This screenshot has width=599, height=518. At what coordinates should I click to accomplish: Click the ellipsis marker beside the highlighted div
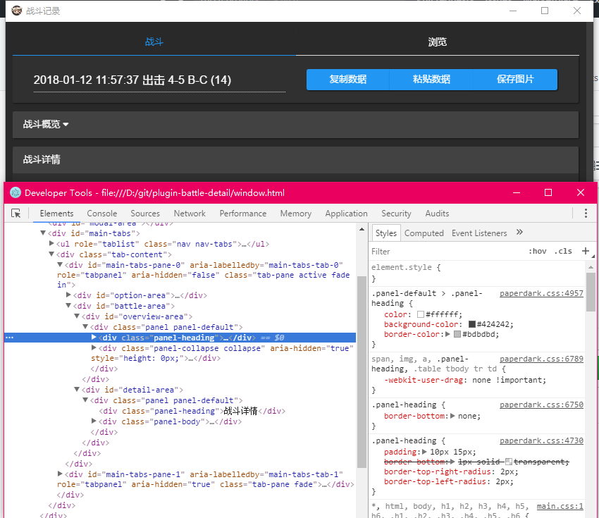(10, 336)
